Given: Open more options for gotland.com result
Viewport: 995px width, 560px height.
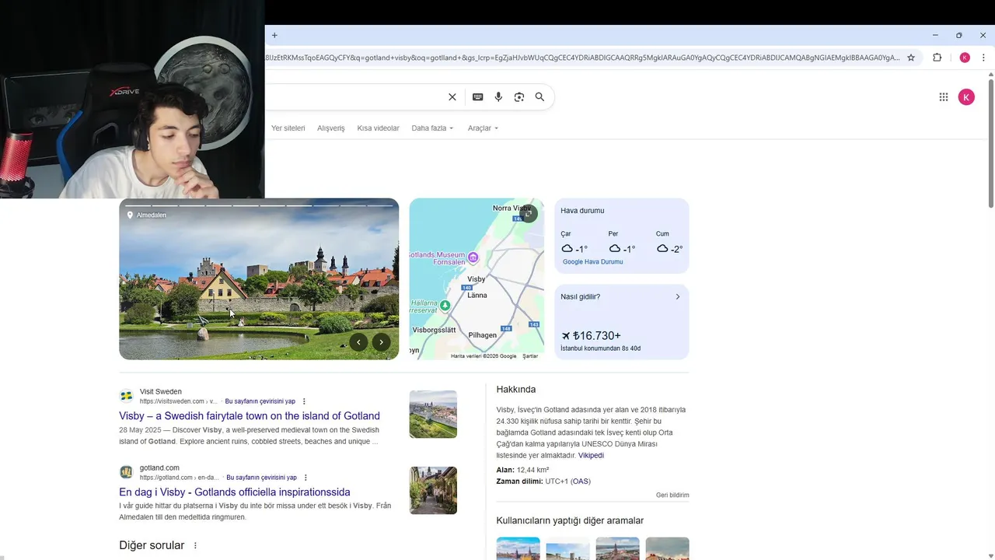Looking at the screenshot, I should coord(305,478).
